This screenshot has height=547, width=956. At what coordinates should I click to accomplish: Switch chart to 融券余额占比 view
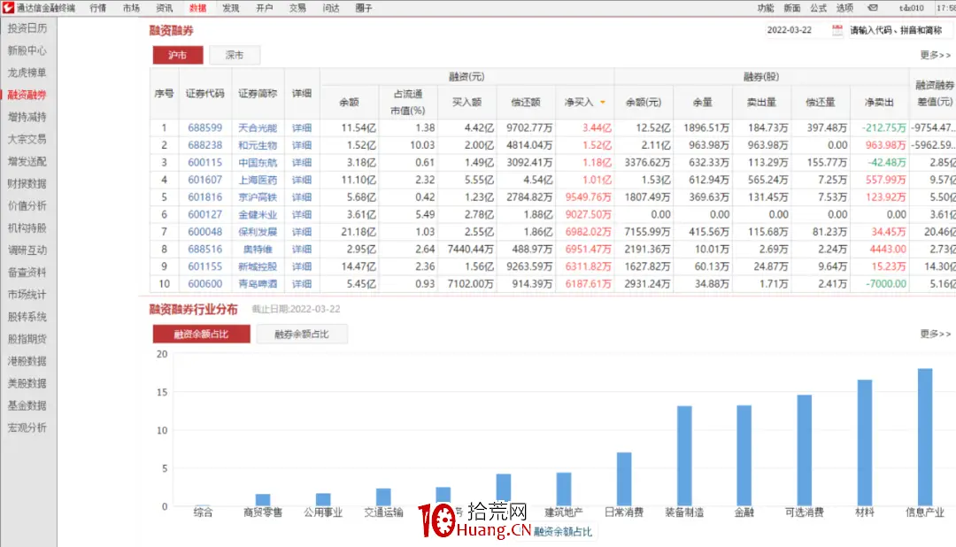click(301, 334)
